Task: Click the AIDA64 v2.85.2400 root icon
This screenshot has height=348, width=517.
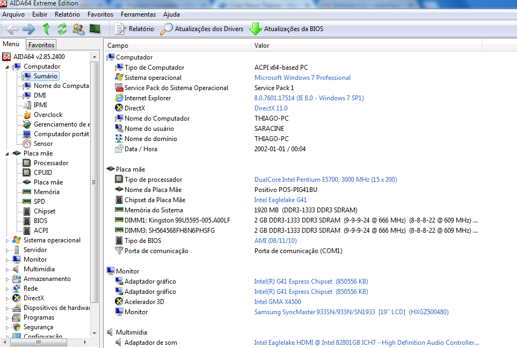Action: pyautogui.click(x=6, y=57)
